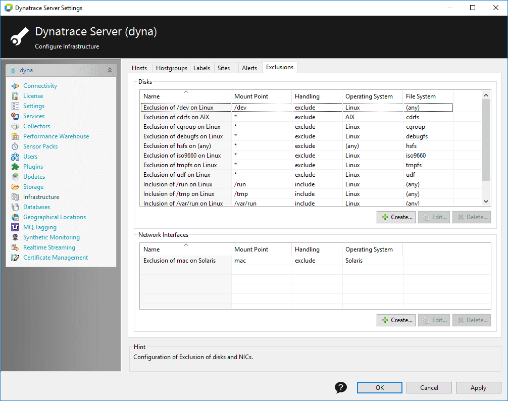The image size is (508, 401).
Task: Sort Network Interfaces table by Name column
Action: pos(185,249)
